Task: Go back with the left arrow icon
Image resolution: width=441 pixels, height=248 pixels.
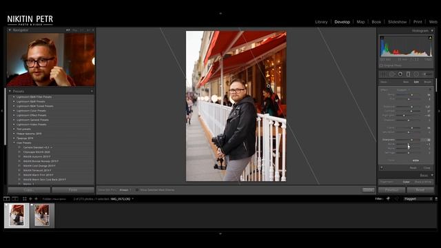Action: point(30,199)
